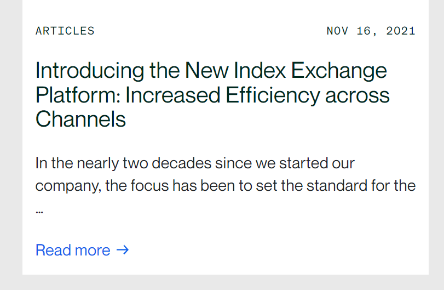Click the word more in the blue link

pyautogui.click(x=93, y=251)
